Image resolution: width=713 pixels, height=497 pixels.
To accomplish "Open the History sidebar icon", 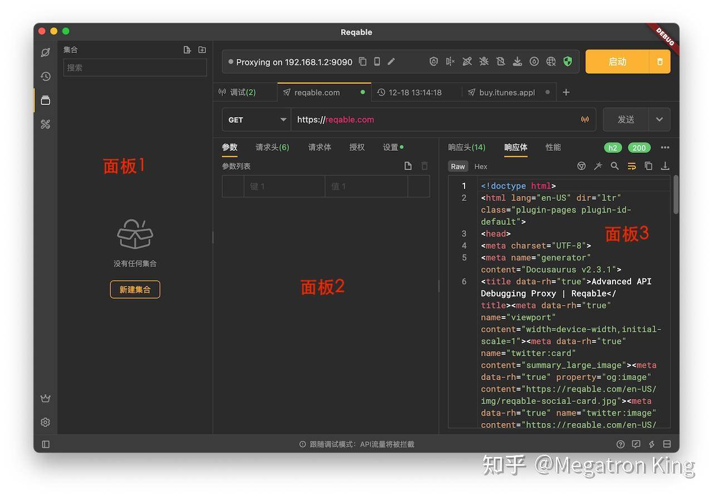I will 46,76.
